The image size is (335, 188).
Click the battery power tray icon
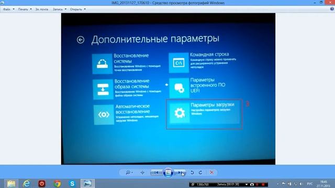tap(289, 184)
